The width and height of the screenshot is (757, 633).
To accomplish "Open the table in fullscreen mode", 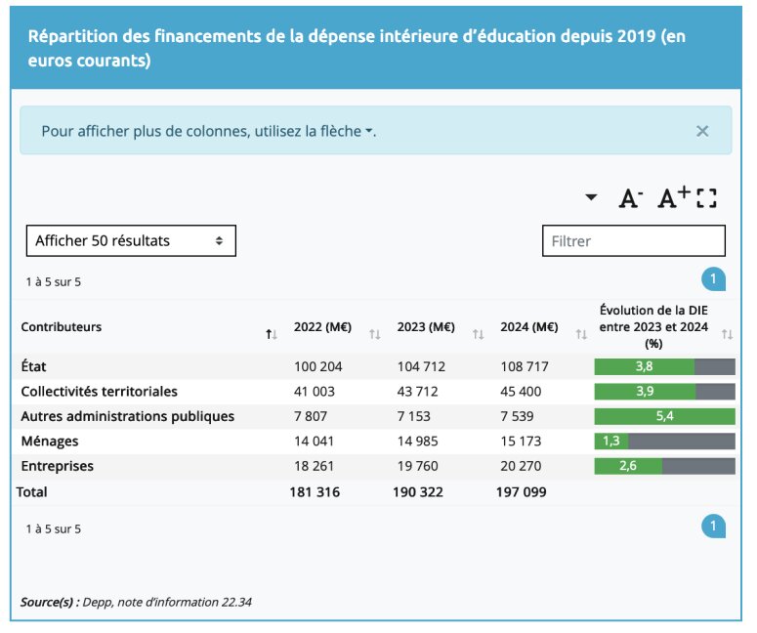I will pos(706,198).
